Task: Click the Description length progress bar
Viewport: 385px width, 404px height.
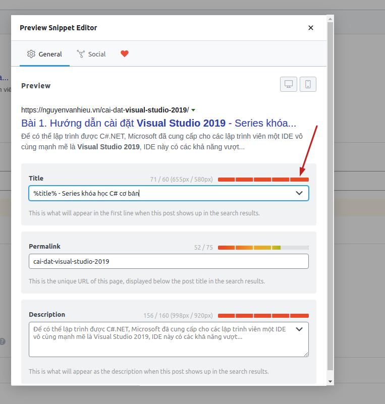Action: click(x=263, y=316)
